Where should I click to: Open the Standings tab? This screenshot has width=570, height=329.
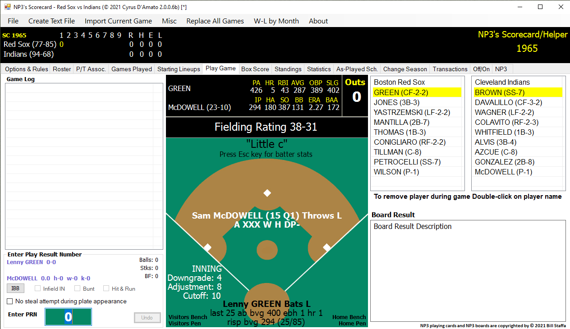point(288,69)
